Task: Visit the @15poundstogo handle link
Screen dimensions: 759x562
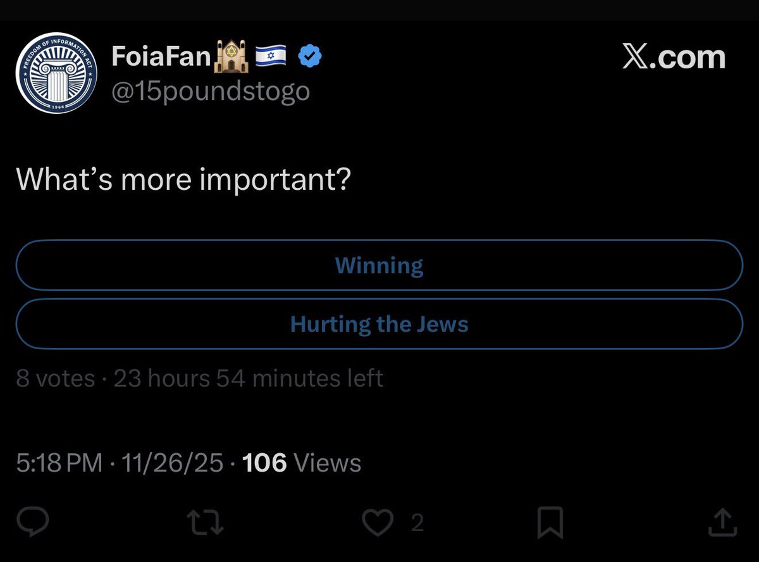Action: click(211, 91)
